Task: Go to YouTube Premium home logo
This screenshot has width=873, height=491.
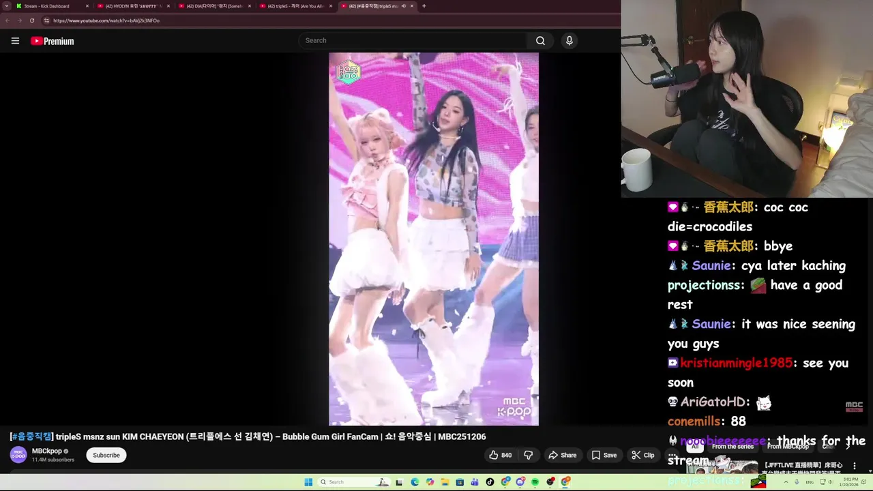Action: click(x=52, y=41)
